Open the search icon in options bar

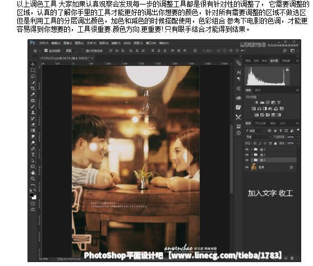point(285,50)
